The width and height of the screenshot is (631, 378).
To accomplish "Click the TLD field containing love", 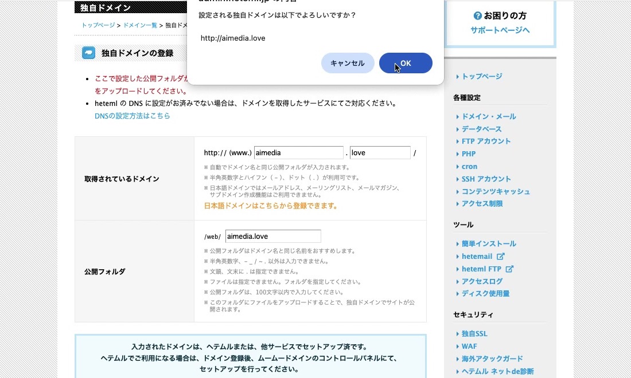I will 380,153.
